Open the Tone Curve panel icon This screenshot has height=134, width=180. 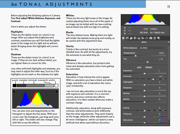(x=127, y=38)
